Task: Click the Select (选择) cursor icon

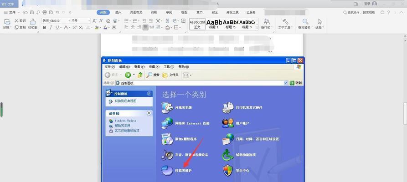Action: pos(319,21)
